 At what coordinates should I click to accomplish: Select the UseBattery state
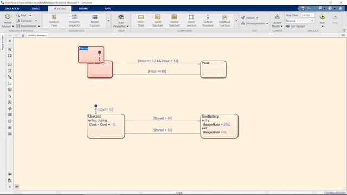(x=219, y=126)
